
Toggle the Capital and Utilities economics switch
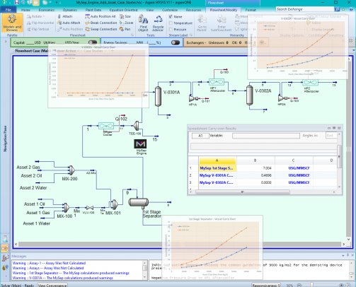(x=93, y=42)
